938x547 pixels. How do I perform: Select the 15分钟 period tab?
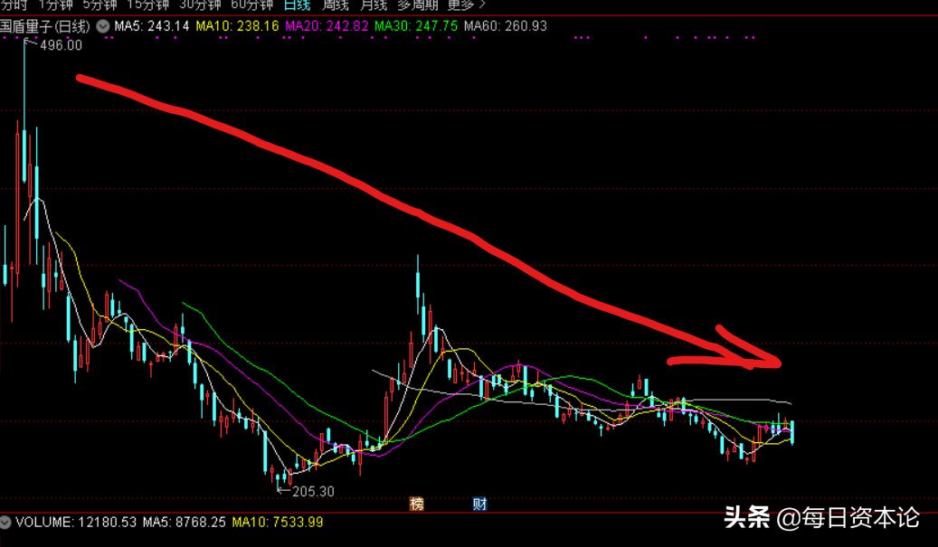(147, 5)
